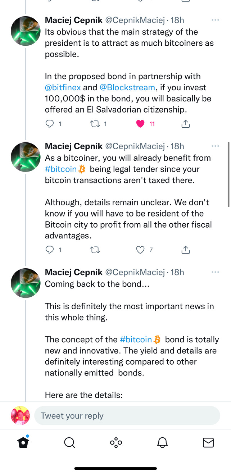231x474 pixels.
Task: Open Direct Messages envelope
Action: pyautogui.click(x=208, y=443)
